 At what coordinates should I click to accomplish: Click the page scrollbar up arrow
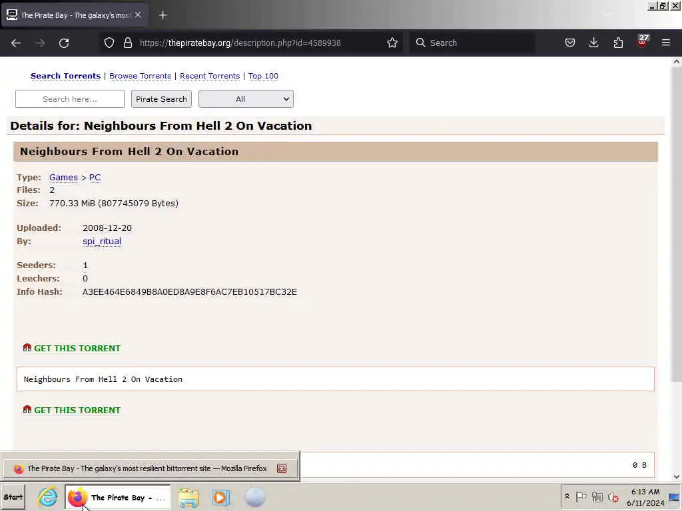[677, 62]
